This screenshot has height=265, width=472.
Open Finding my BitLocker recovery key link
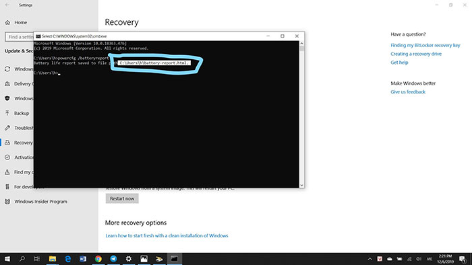[x=425, y=45]
